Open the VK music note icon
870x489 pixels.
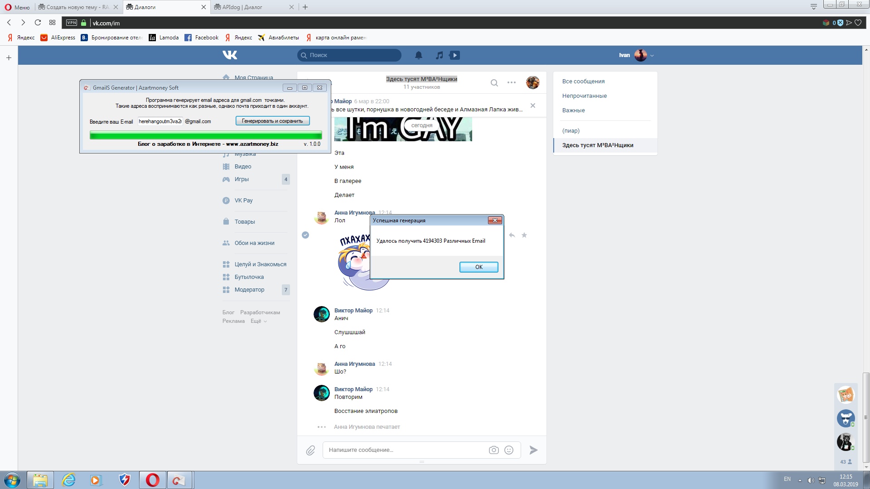coord(439,55)
